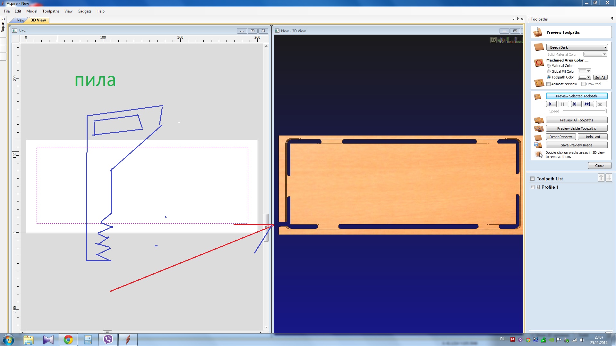Click the Reset Preview button
This screenshot has height=346, width=616.
(x=560, y=137)
